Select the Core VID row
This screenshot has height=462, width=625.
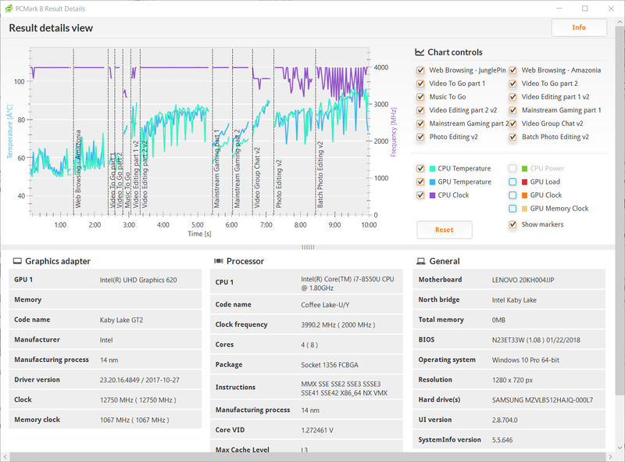click(x=306, y=430)
